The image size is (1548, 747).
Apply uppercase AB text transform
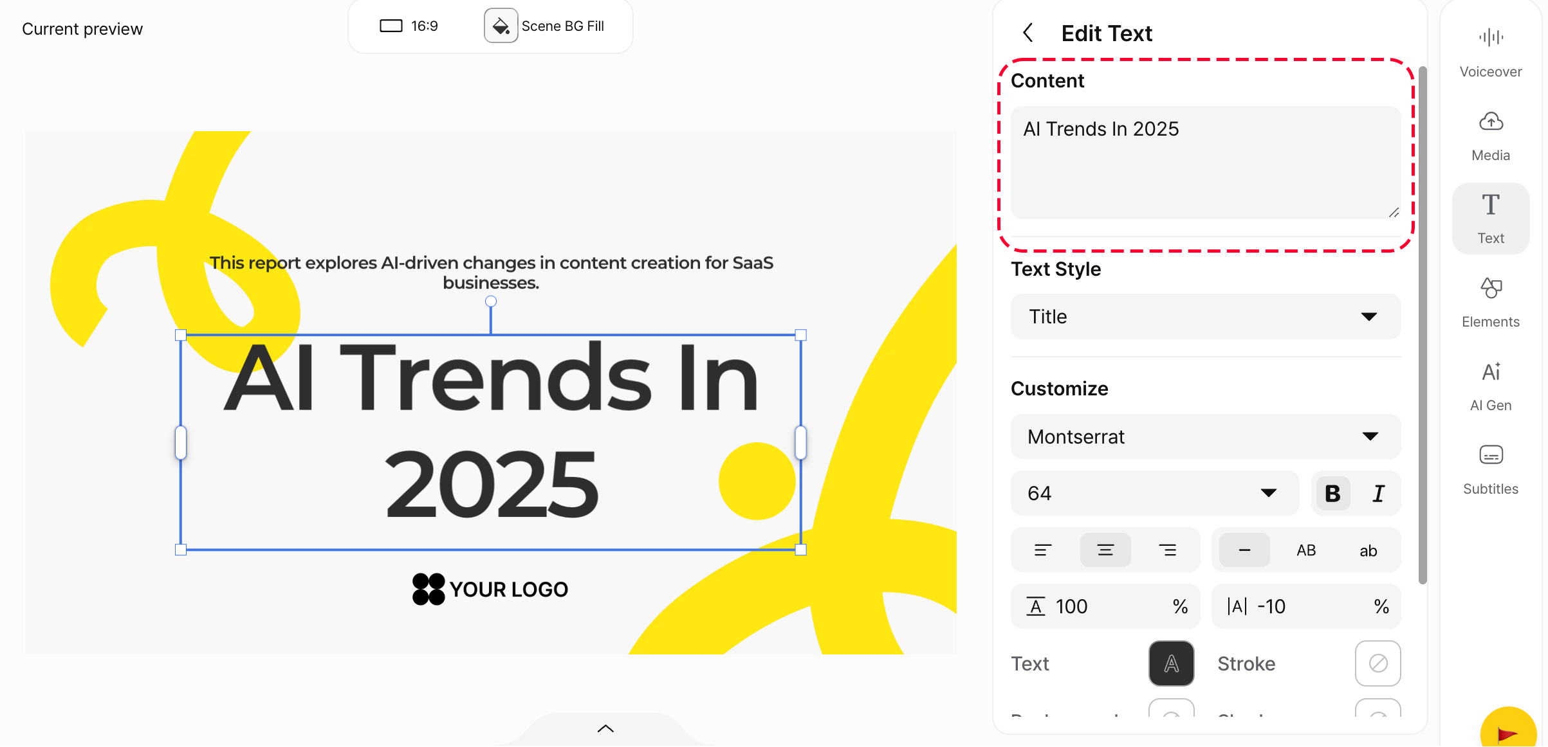point(1306,550)
